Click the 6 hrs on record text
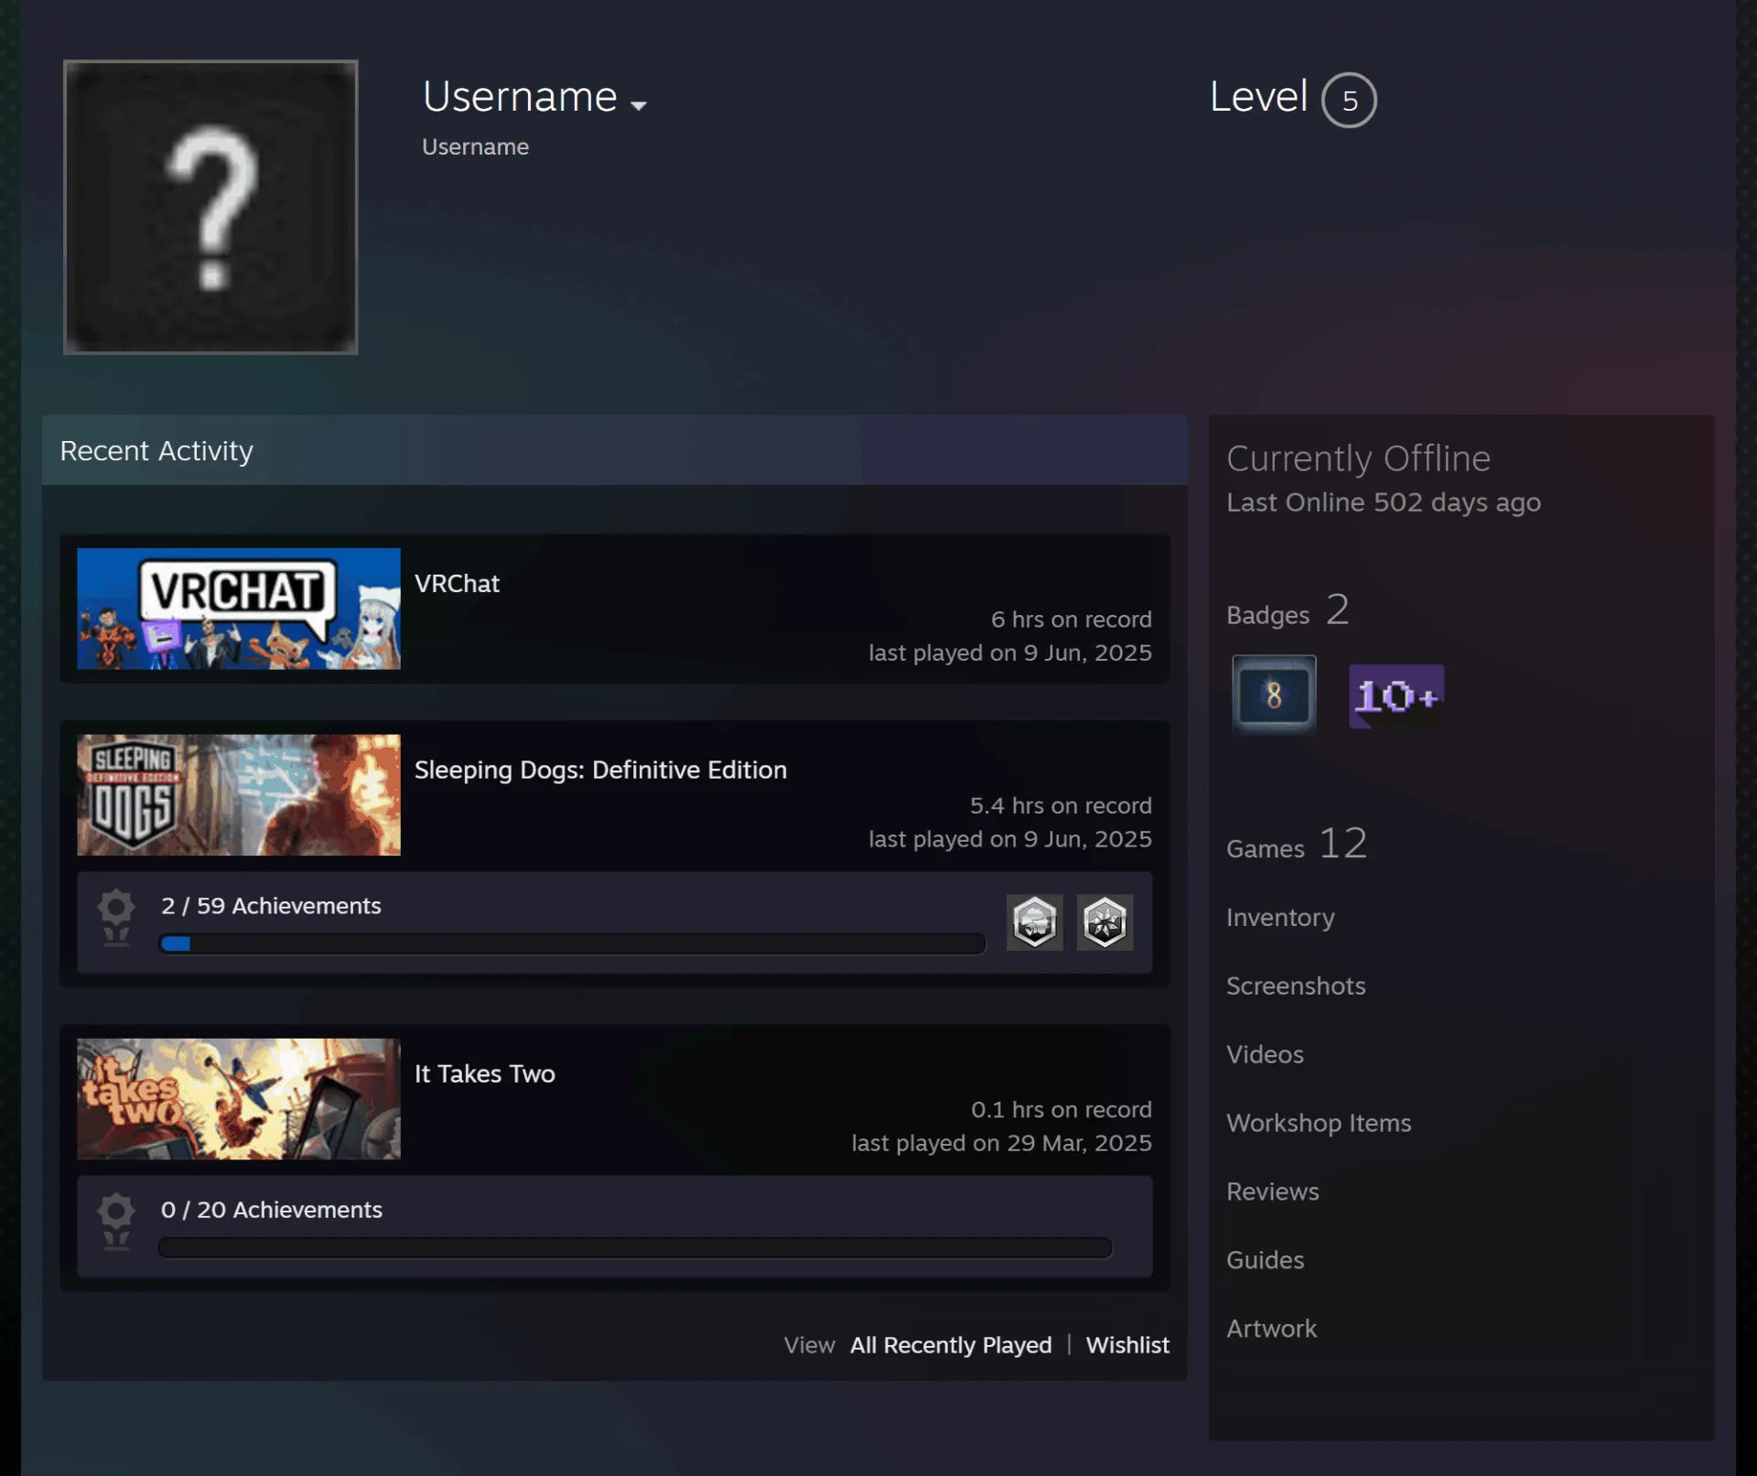This screenshot has height=1476, width=1757. [x=1072, y=619]
